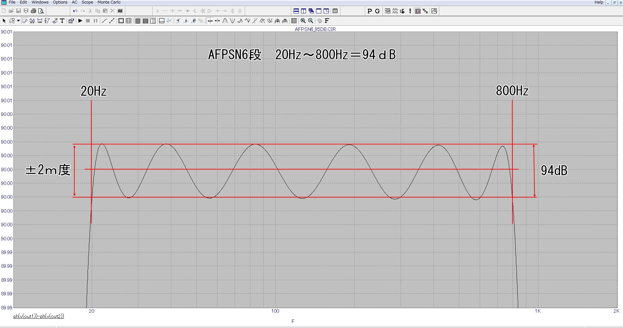Click the Calculator icon
Viewport: 623px width, 328px height.
click(335, 11)
